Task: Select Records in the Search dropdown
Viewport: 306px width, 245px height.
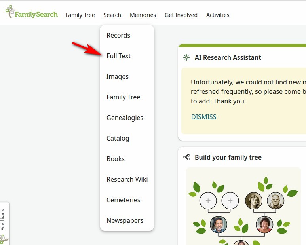Action: click(118, 35)
